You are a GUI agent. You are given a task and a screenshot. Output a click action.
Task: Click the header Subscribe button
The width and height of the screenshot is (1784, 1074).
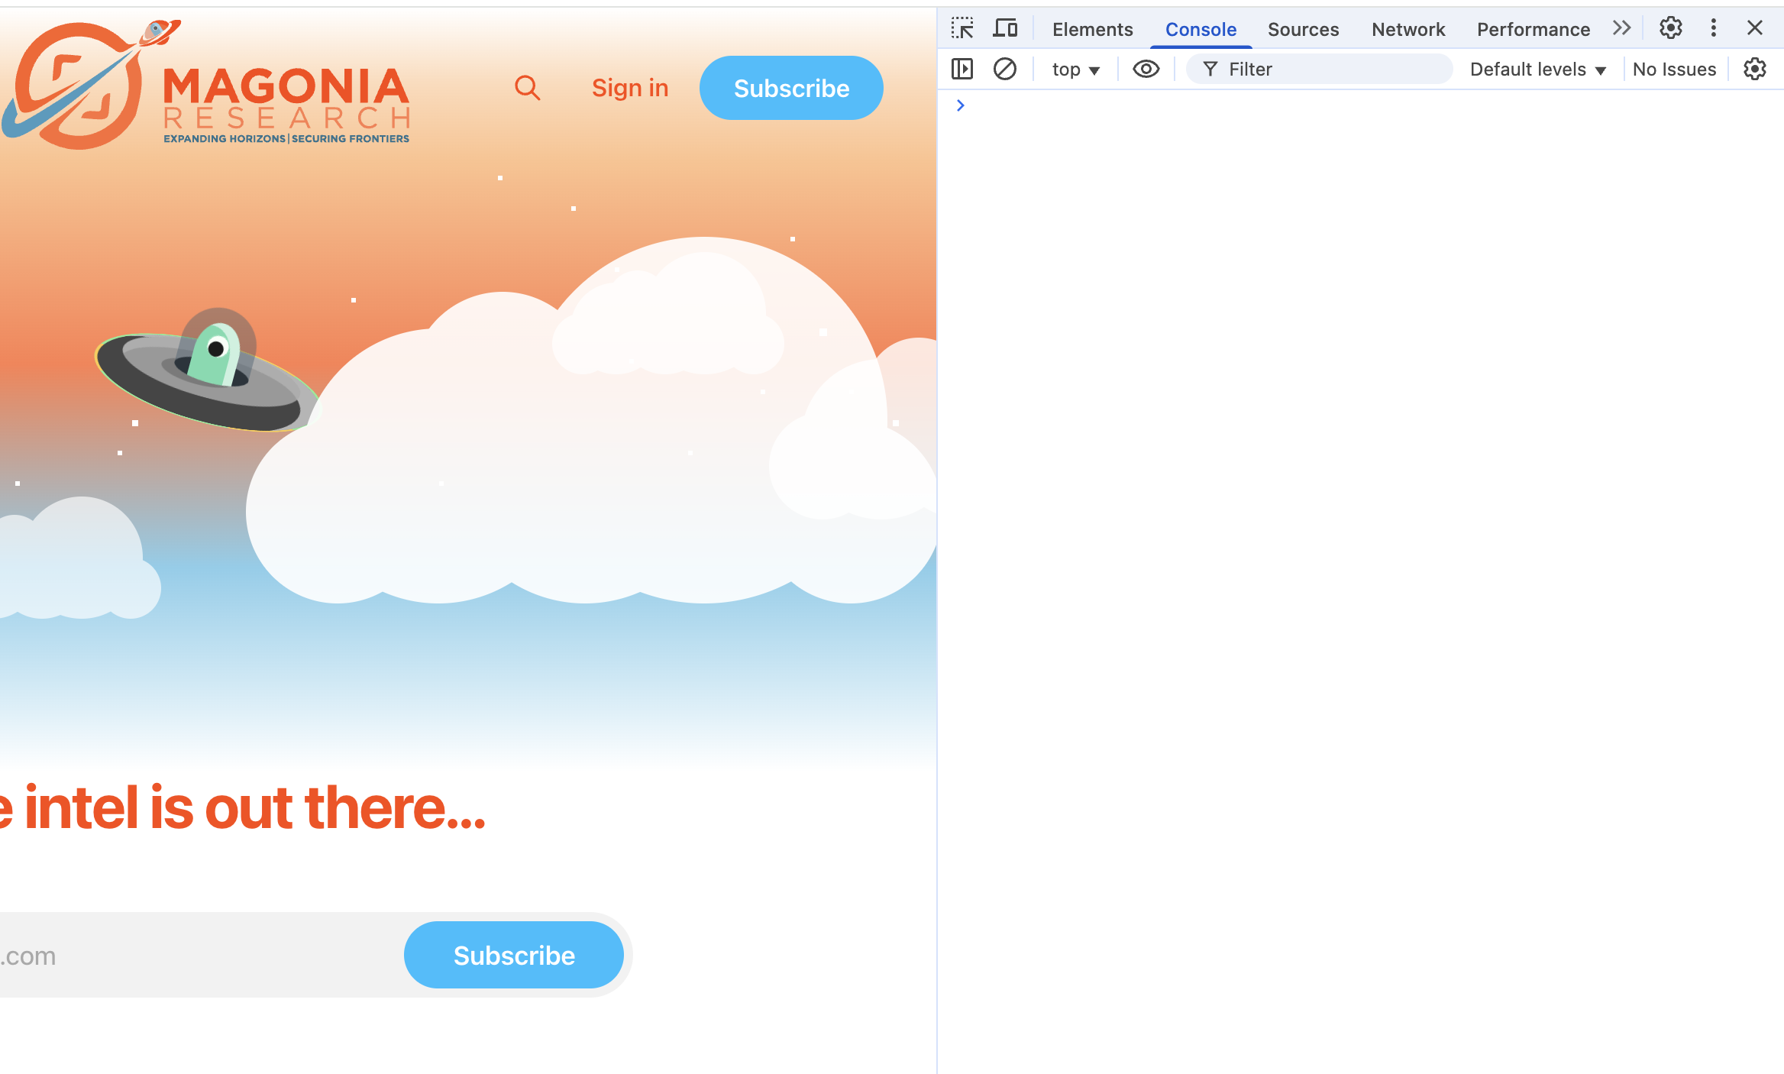[790, 87]
